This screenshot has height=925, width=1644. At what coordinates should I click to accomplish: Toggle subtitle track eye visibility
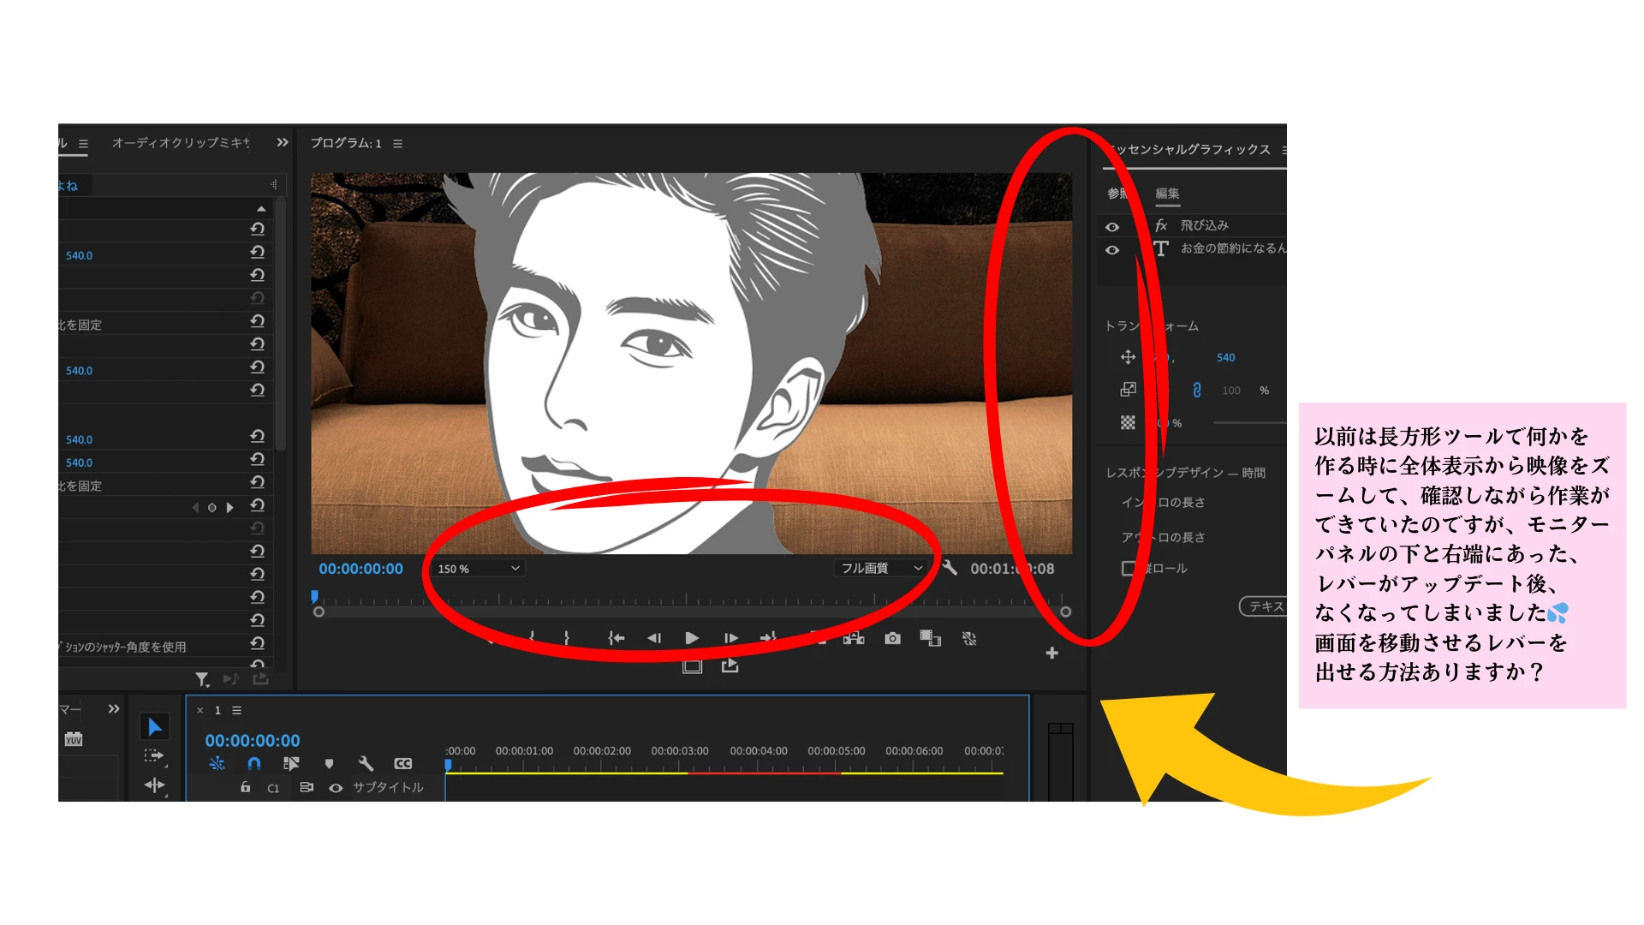pyautogui.click(x=336, y=788)
